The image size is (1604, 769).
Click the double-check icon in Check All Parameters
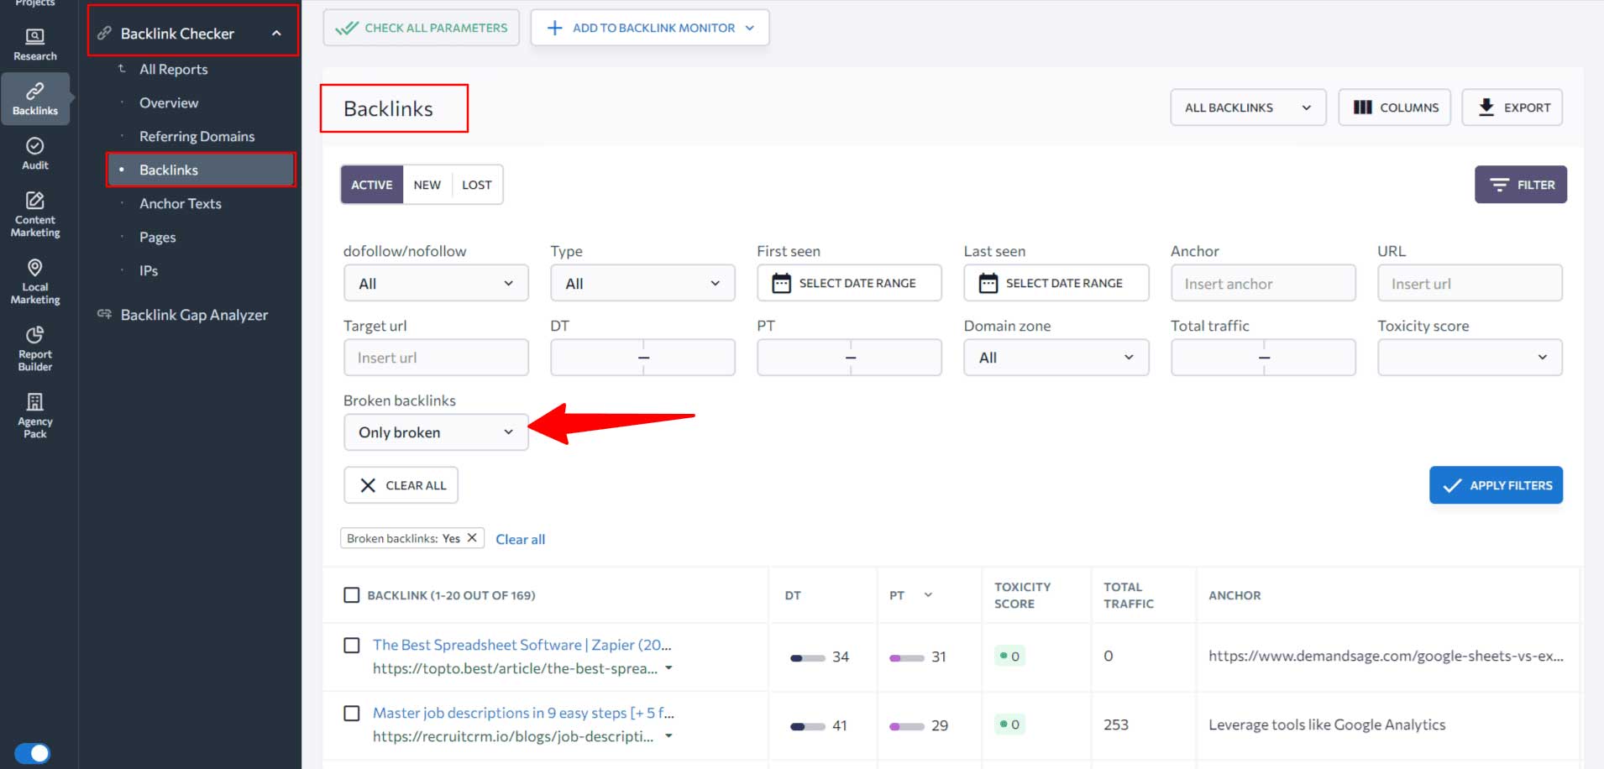[347, 28]
